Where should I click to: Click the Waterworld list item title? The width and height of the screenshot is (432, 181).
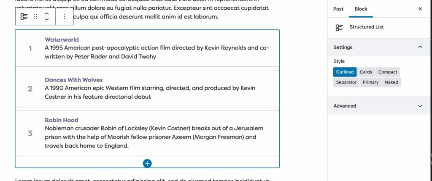62,39
